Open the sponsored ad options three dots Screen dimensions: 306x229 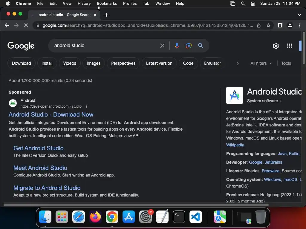coord(87,106)
